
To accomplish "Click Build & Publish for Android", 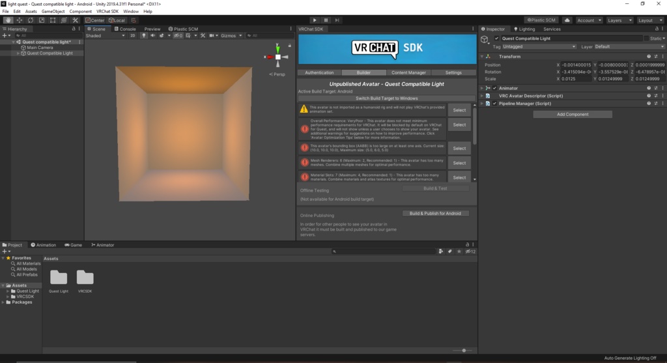I will pyautogui.click(x=435, y=213).
